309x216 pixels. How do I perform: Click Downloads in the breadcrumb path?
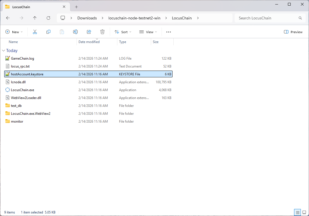[x=87, y=18]
